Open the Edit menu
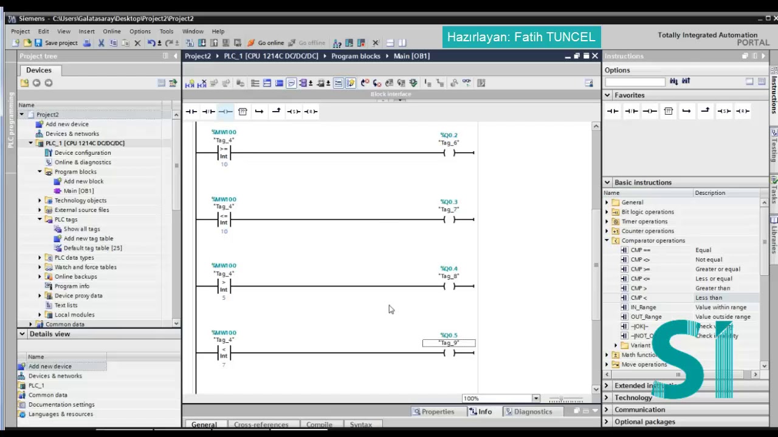The image size is (778, 437). [x=44, y=32]
